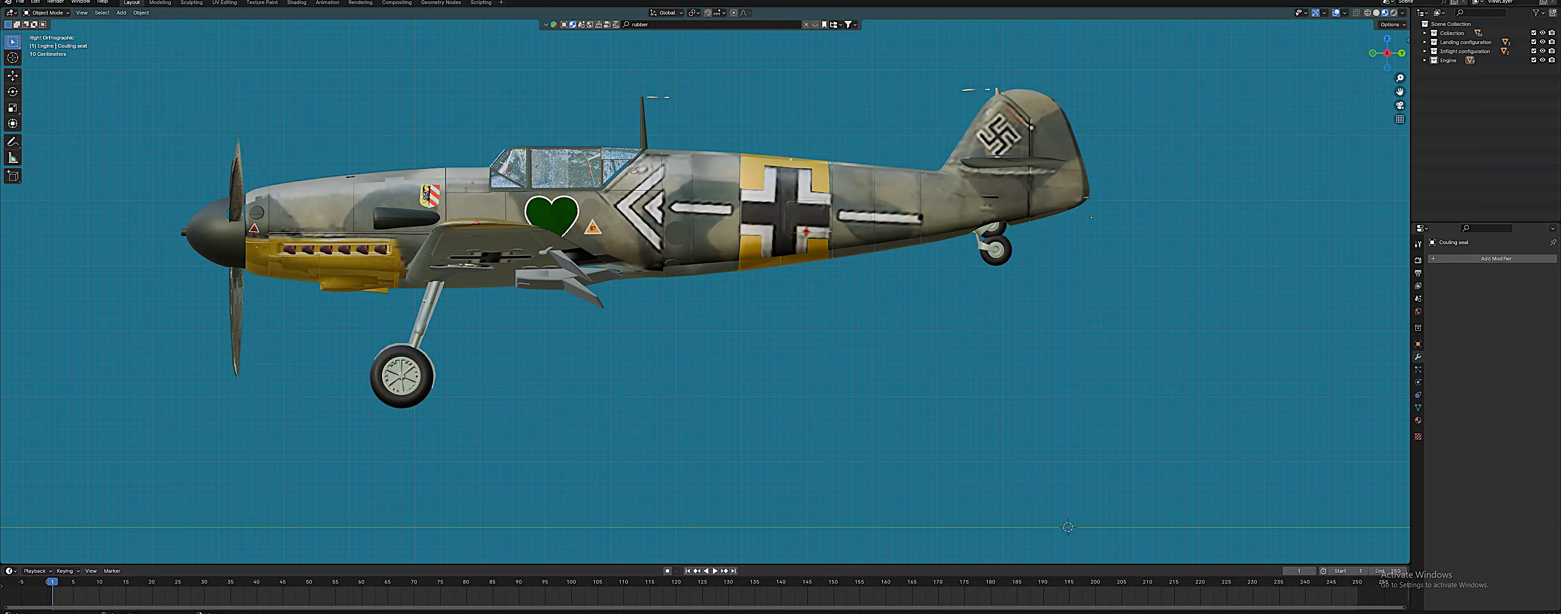Screen dimensions: 1561x614
Task: Open the Add menu in viewport header
Action: tap(121, 13)
